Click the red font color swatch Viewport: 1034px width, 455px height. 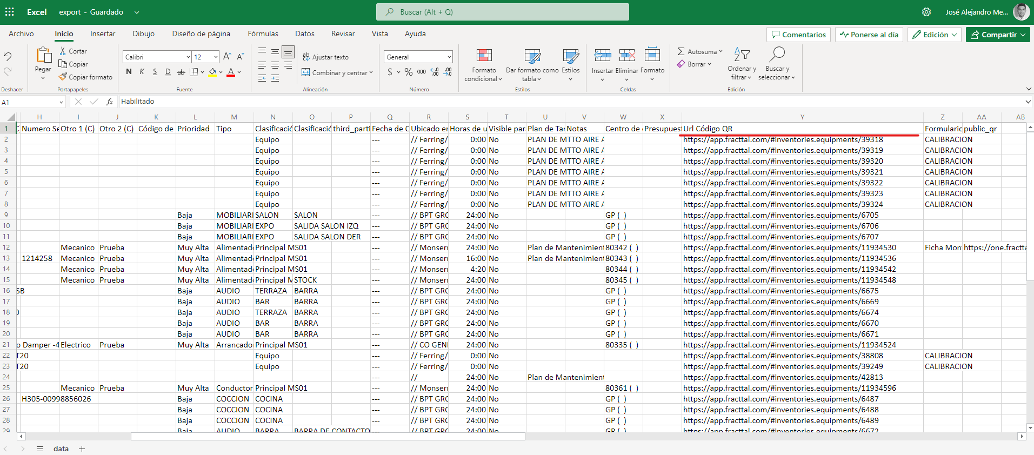(231, 72)
